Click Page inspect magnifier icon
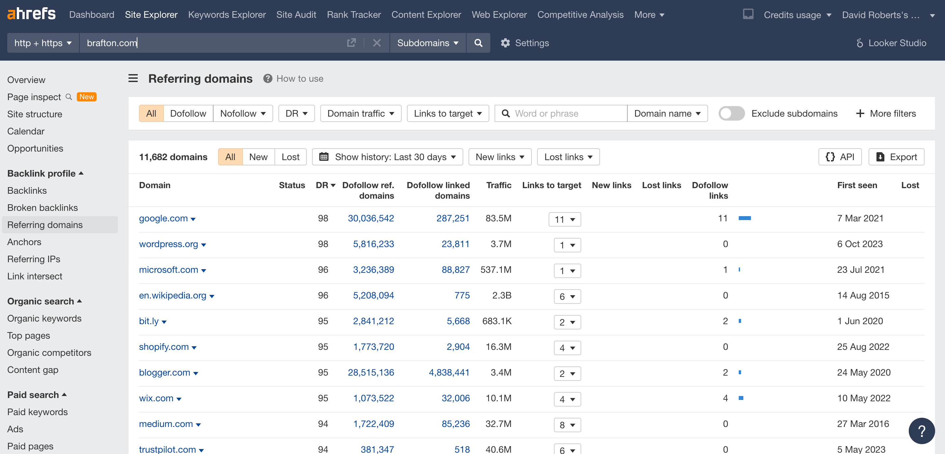 [x=69, y=97]
